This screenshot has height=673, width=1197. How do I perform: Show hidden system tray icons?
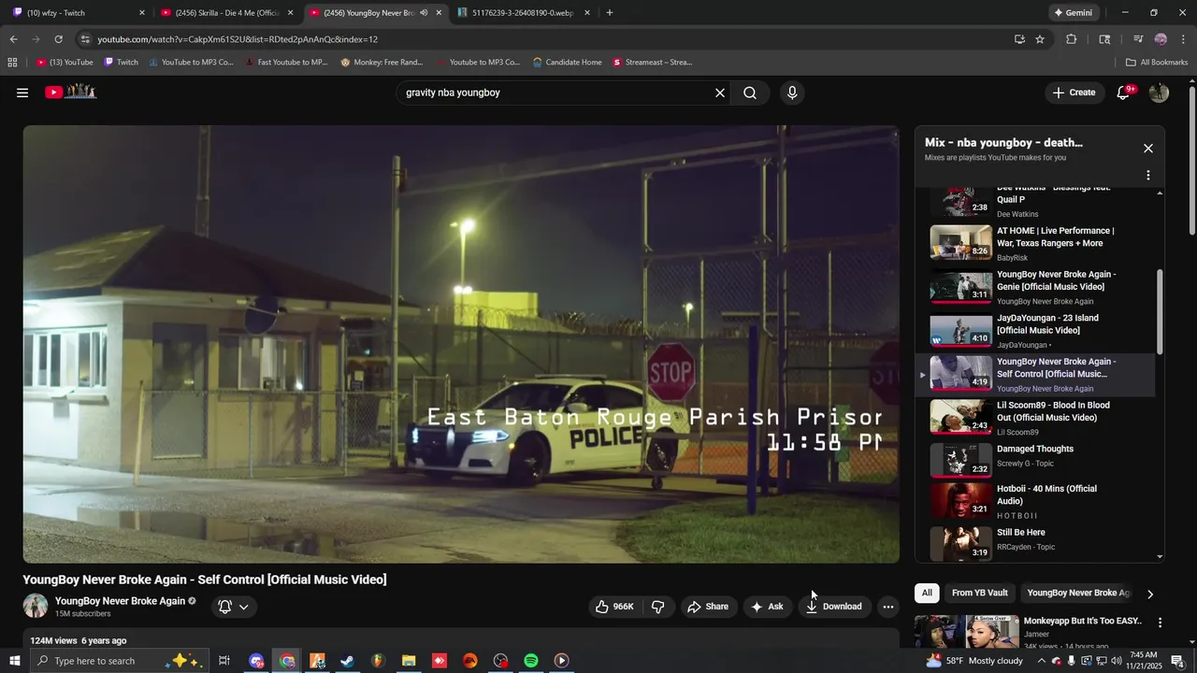[x=1042, y=661]
